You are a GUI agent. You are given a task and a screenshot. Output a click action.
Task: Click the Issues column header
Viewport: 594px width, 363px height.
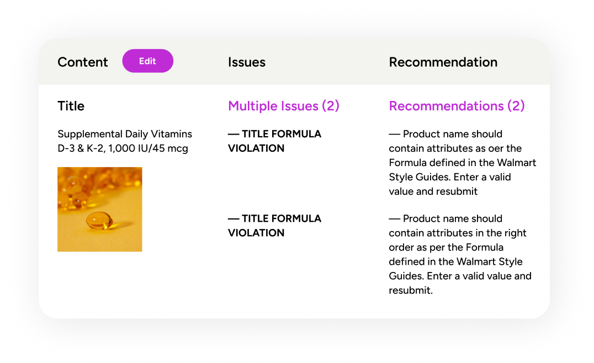tap(247, 62)
